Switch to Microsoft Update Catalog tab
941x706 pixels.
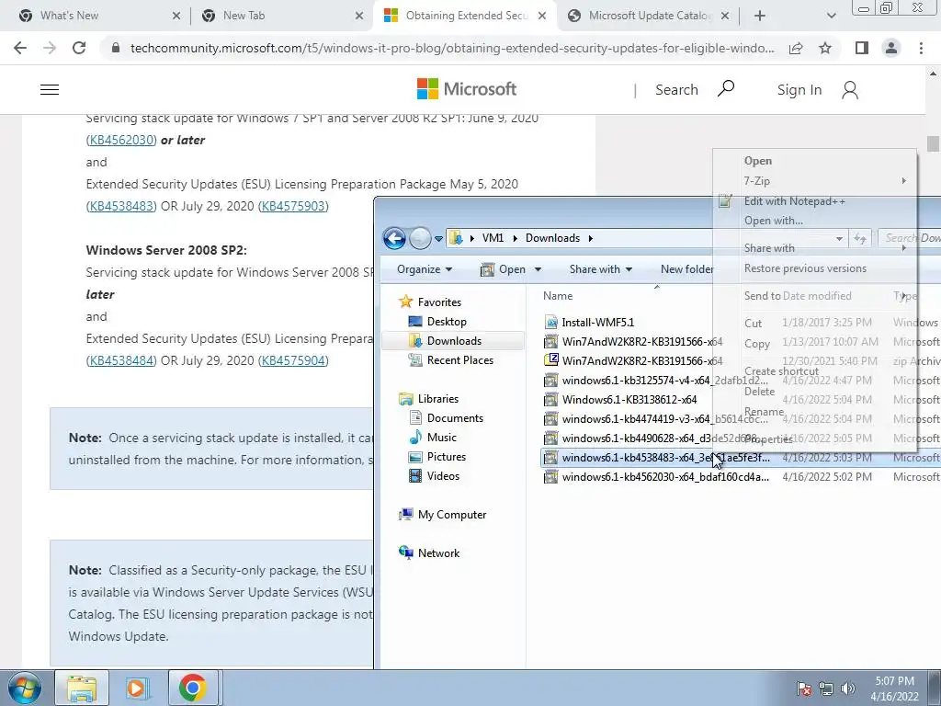648,16
